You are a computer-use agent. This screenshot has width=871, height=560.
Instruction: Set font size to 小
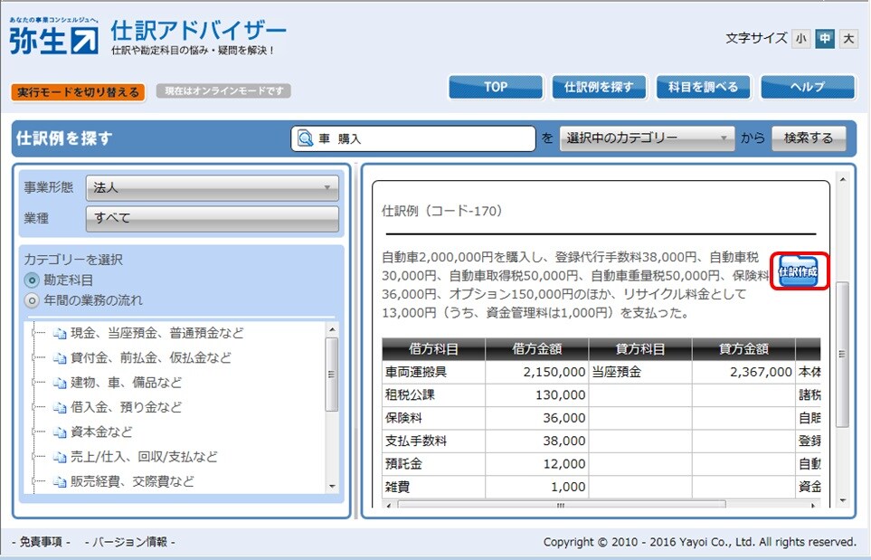click(800, 39)
